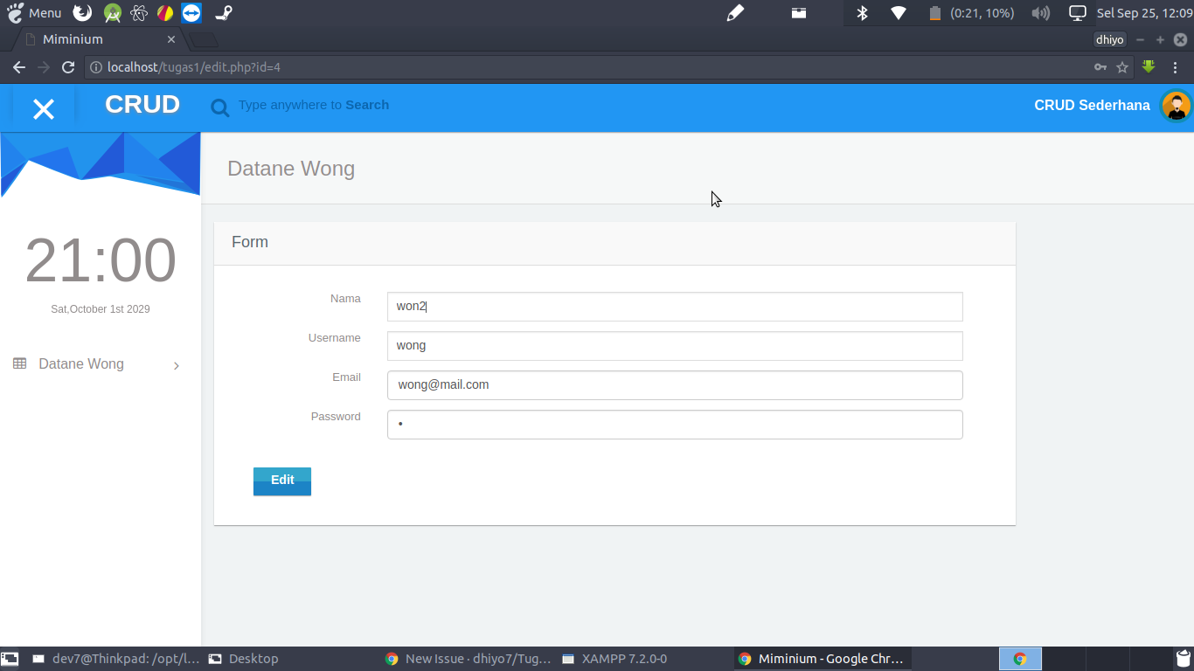Expand the Datane Wong sidebar chevron
The height and width of the screenshot is (671, 1194).
177,365
